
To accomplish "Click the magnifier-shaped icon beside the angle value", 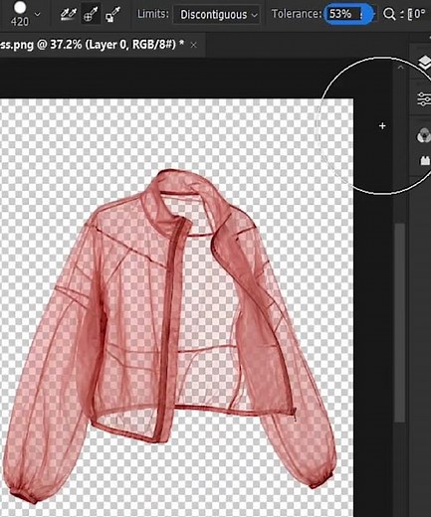I will pyautogui.click(x=389, y=14).
